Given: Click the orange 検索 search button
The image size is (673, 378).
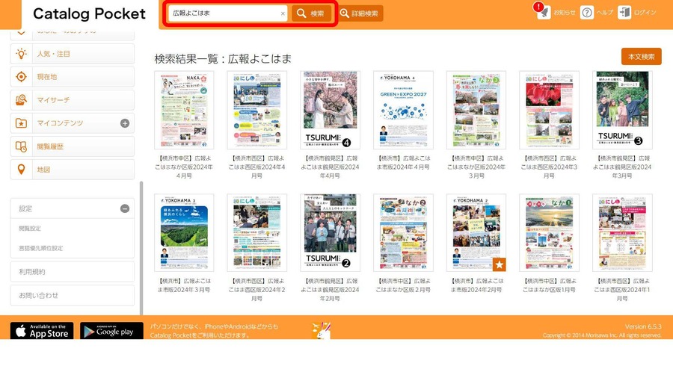Looking at the screenshot, I should pos(311,13).
